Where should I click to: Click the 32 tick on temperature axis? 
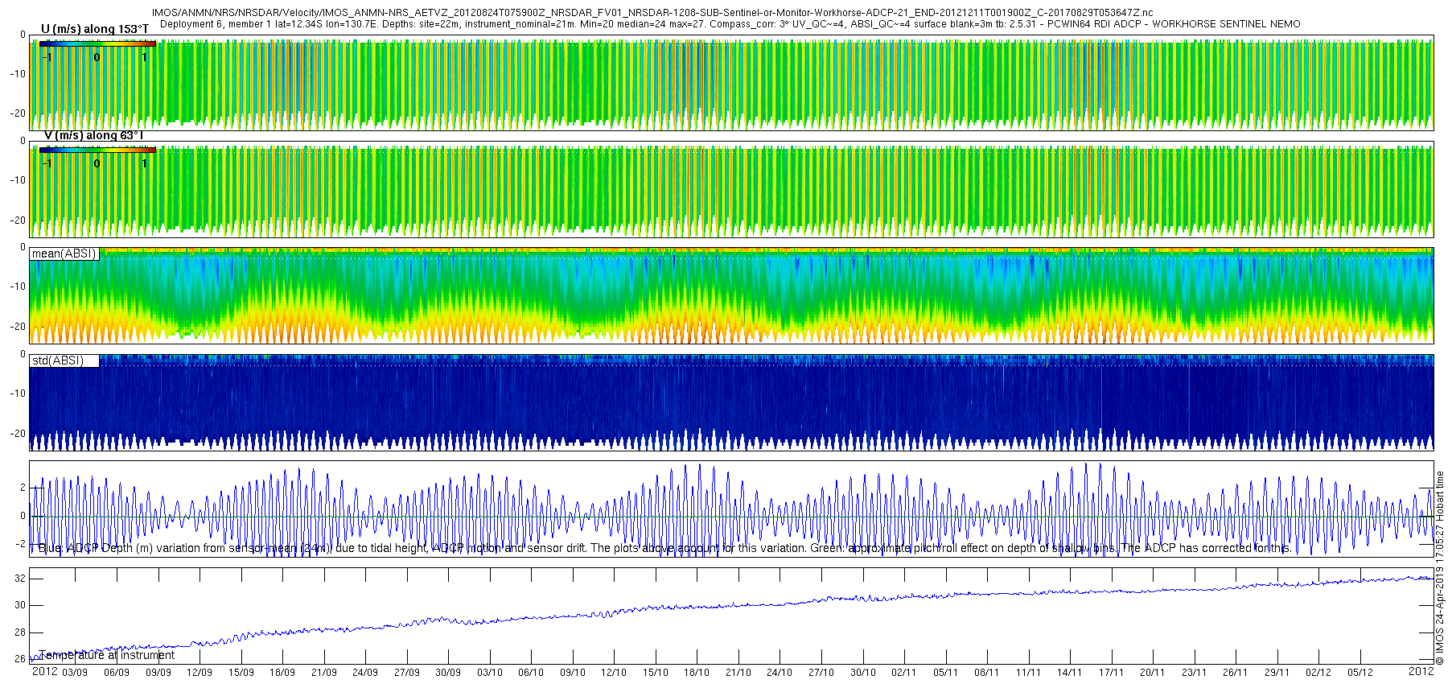[20, 579]
